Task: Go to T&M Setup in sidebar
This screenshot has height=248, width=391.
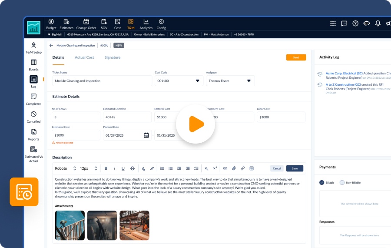Action: (x=33, y=48)
